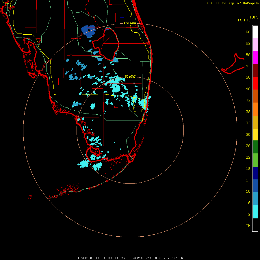Click the '50 NMI' range ring label
The height and width of the screenshot is (260, 260).
pyautogui.click(x=130, y=77)
